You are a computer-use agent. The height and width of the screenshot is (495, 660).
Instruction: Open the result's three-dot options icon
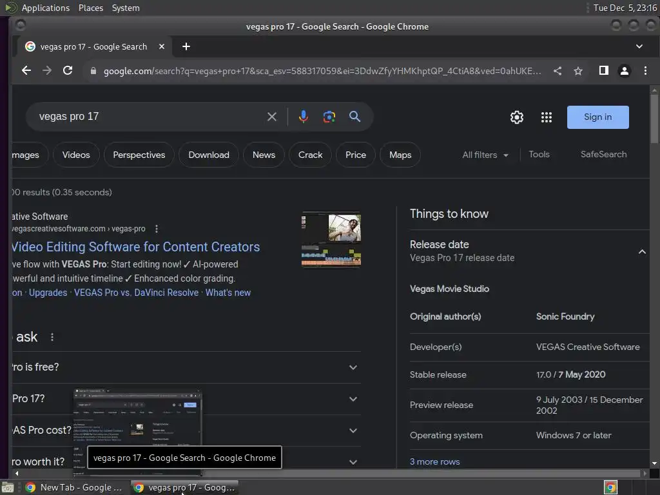157,229
